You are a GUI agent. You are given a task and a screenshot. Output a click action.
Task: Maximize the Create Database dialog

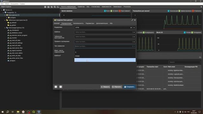132,20
